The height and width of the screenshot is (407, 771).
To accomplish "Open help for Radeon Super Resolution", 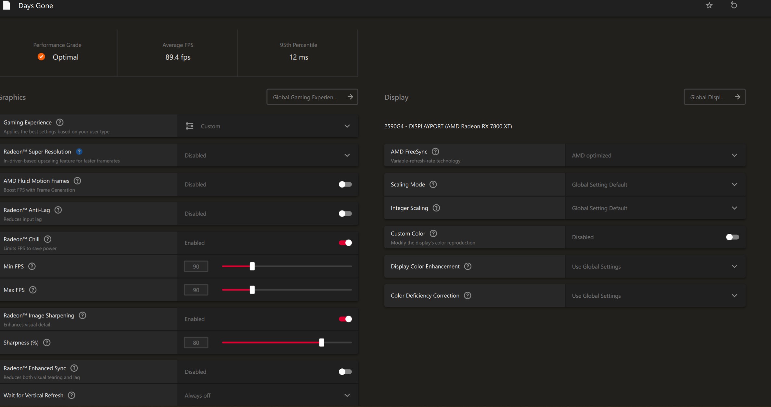I will (79, 151).
